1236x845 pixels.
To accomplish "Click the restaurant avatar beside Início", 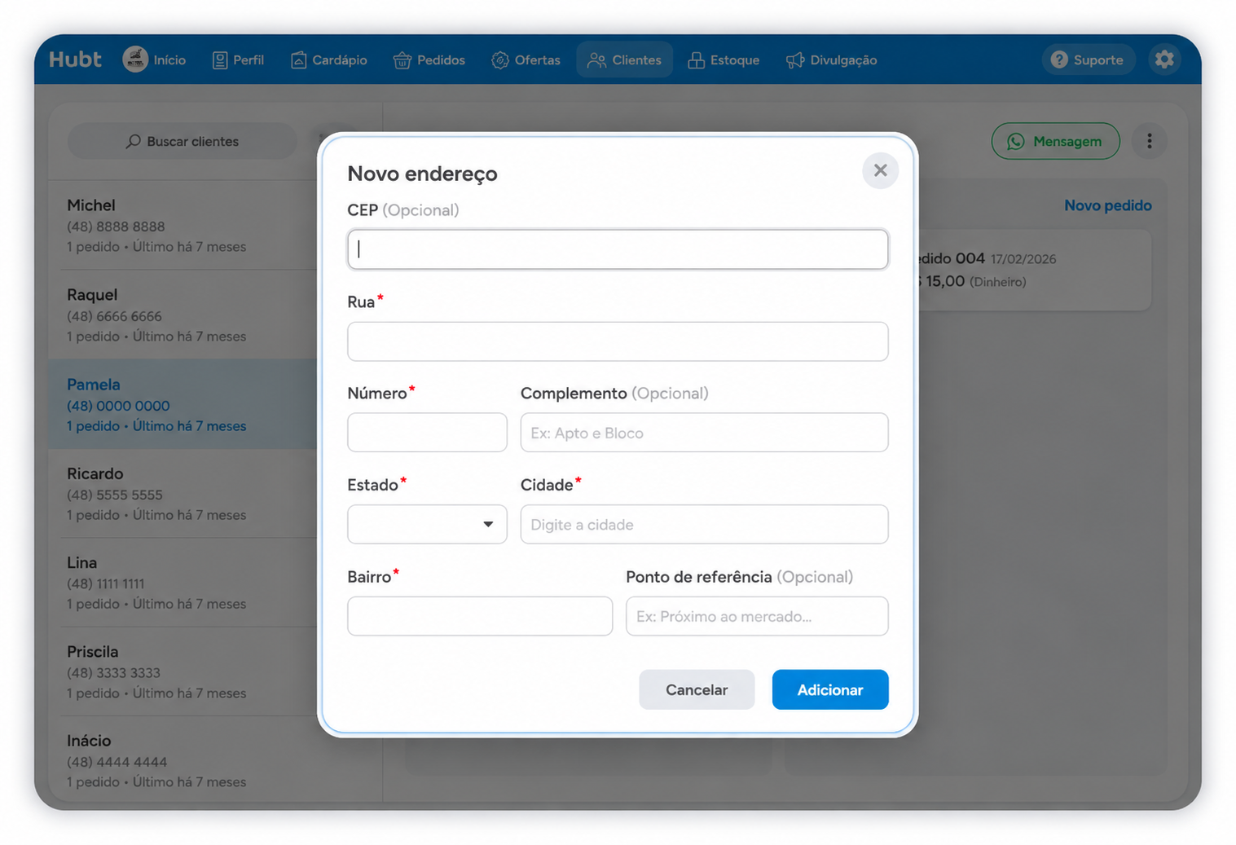I will click(x=135, y=59).
